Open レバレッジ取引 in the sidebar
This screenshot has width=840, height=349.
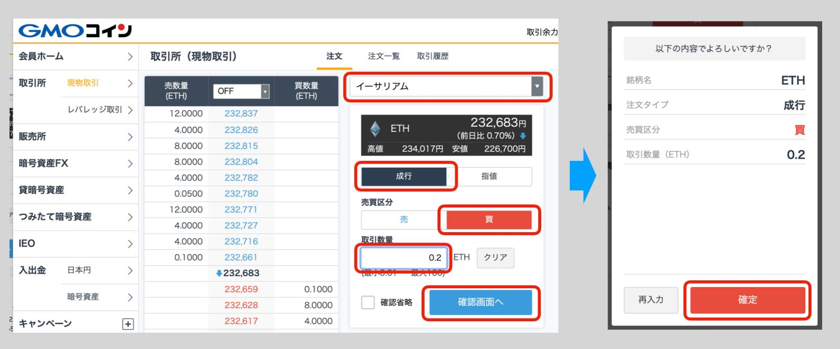pyautogui.click(x=100, y=110)
